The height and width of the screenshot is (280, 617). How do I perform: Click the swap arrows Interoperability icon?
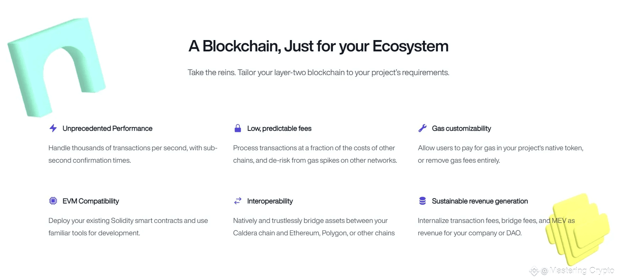pyautogui.click(x=238, y=201)
